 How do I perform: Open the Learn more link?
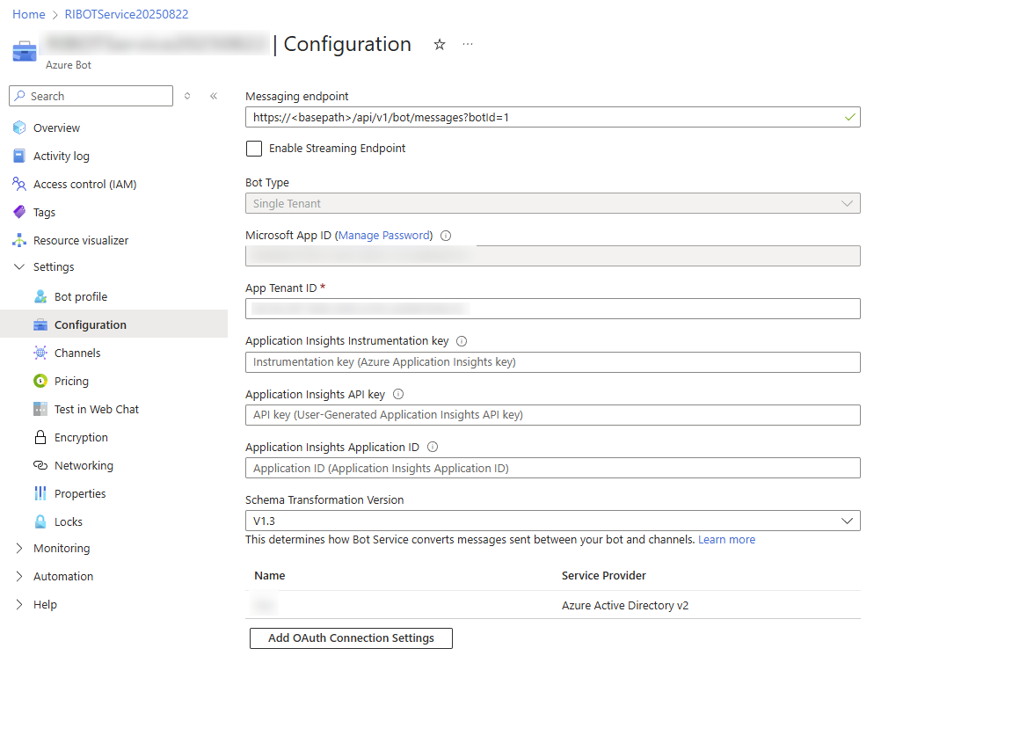click(726, 540)
